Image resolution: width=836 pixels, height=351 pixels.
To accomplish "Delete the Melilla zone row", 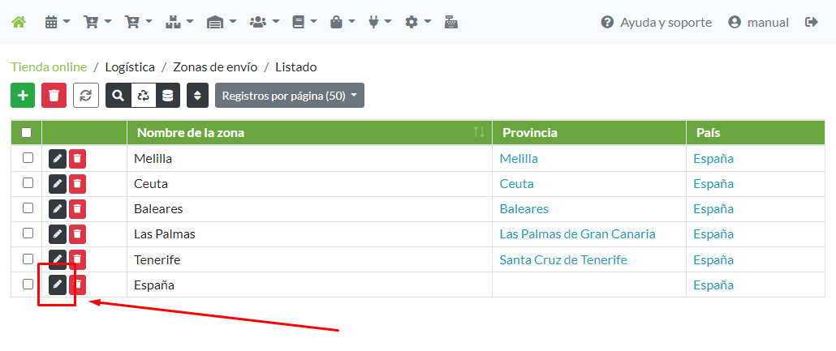I will coord(77,159).
